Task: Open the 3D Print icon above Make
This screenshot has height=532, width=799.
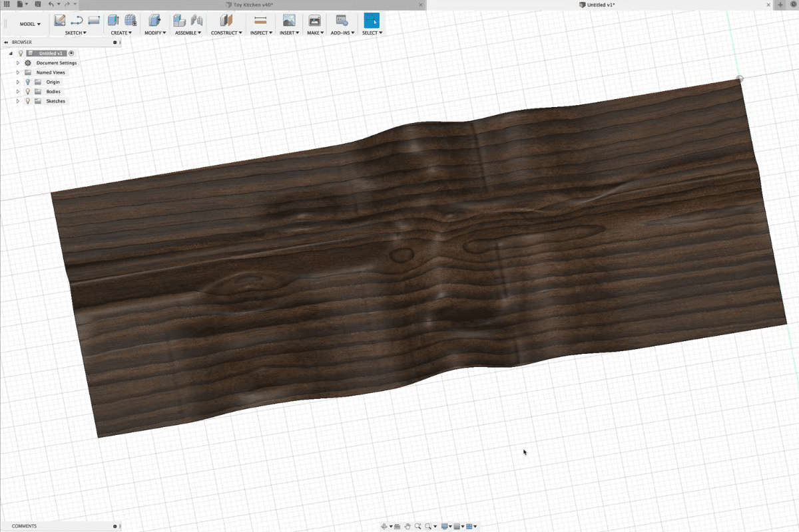Action: pyautogui.click(x=314, y=20)
